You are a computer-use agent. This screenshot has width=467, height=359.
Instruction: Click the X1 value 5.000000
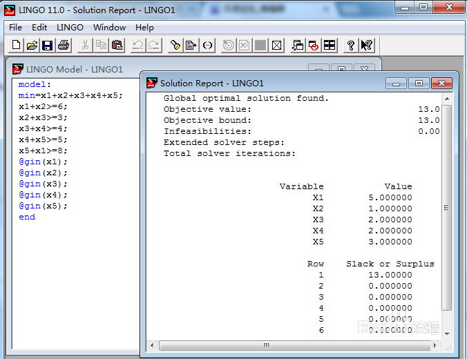pyautogui.click(x=390, y=197)
